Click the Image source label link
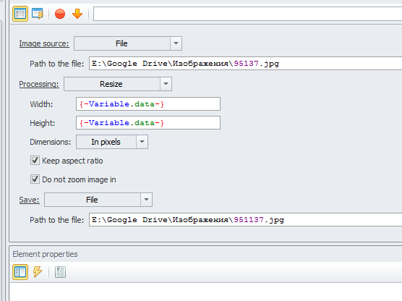Image resolution: width=402 pixels, height=301 pixels. [44, 43]
